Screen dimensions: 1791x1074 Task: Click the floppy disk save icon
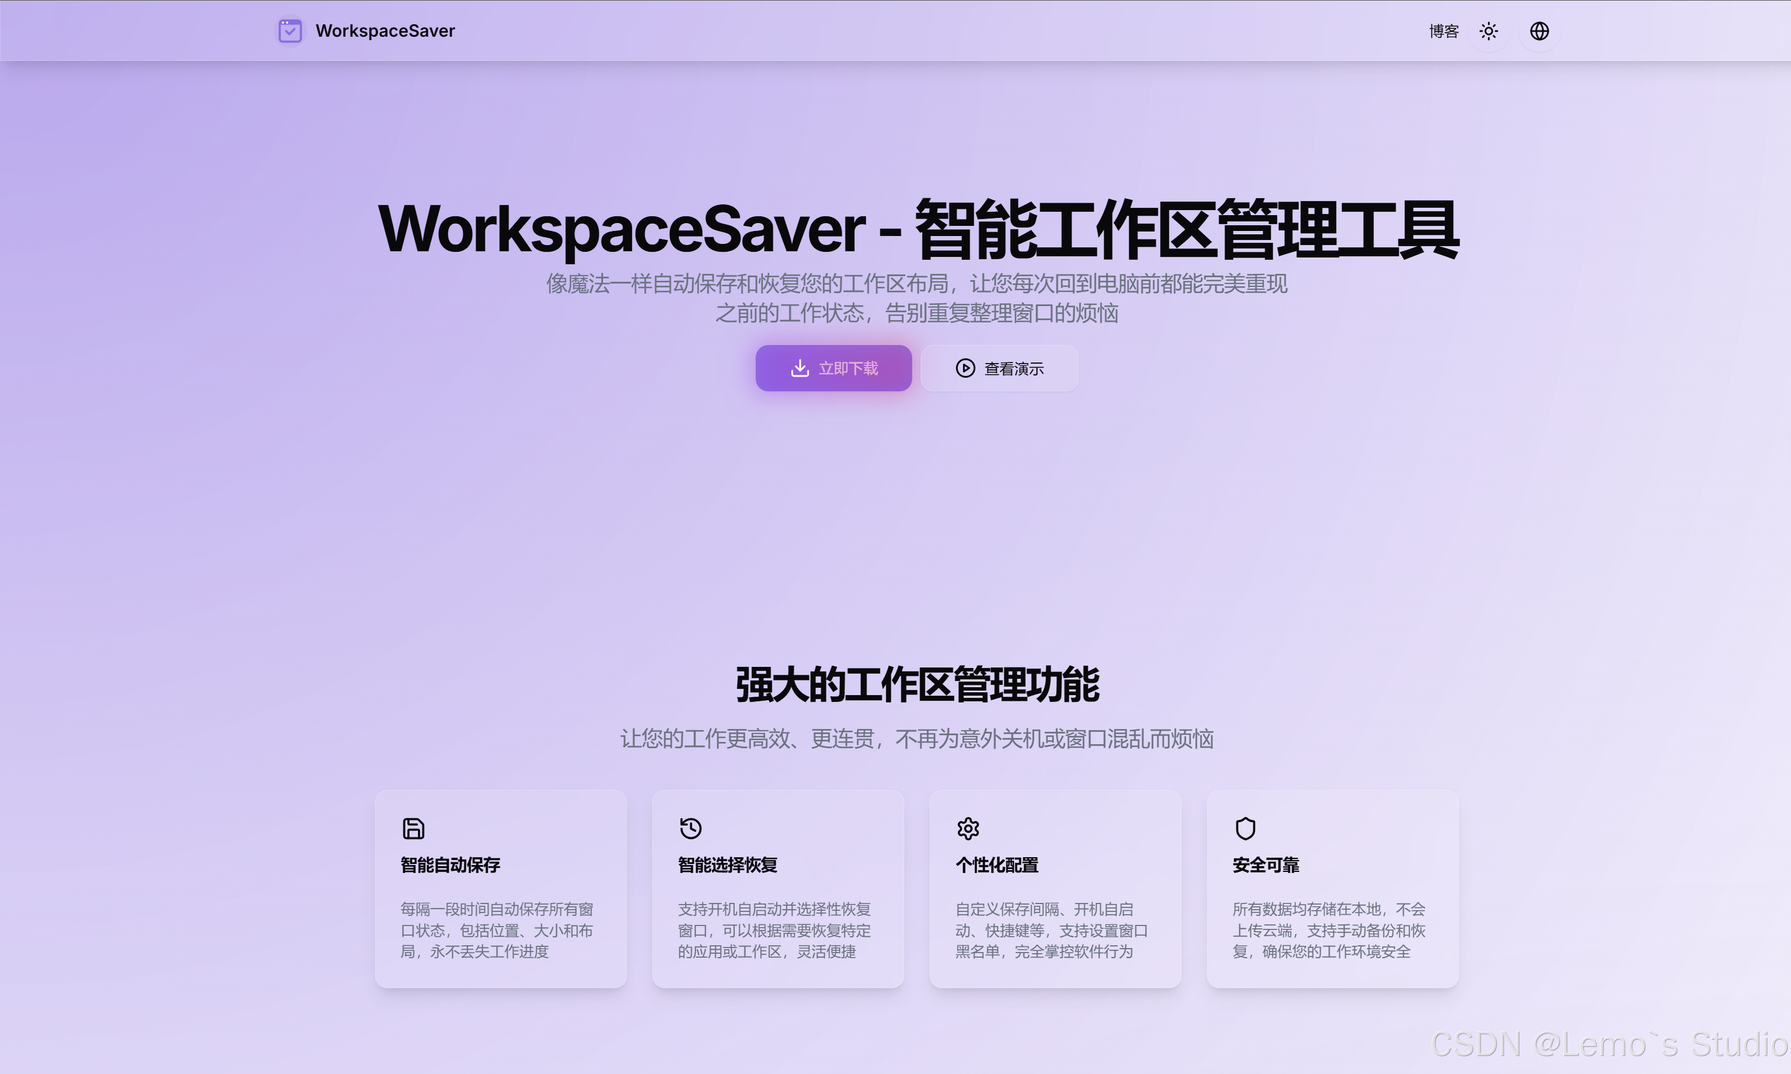(413, 828)
